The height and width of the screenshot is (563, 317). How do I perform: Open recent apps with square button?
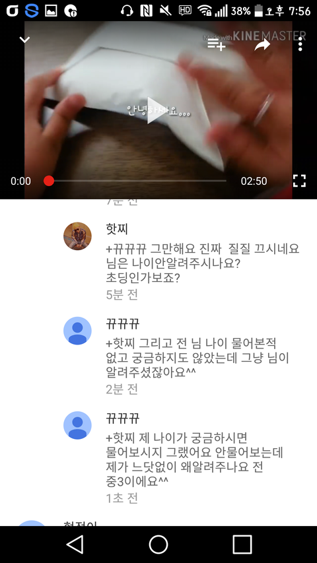pos(242,545)
